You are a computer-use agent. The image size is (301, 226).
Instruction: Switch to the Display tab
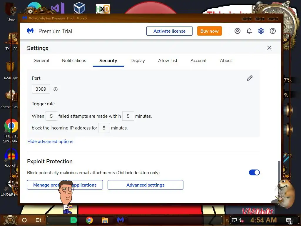(x=138, y=61)
